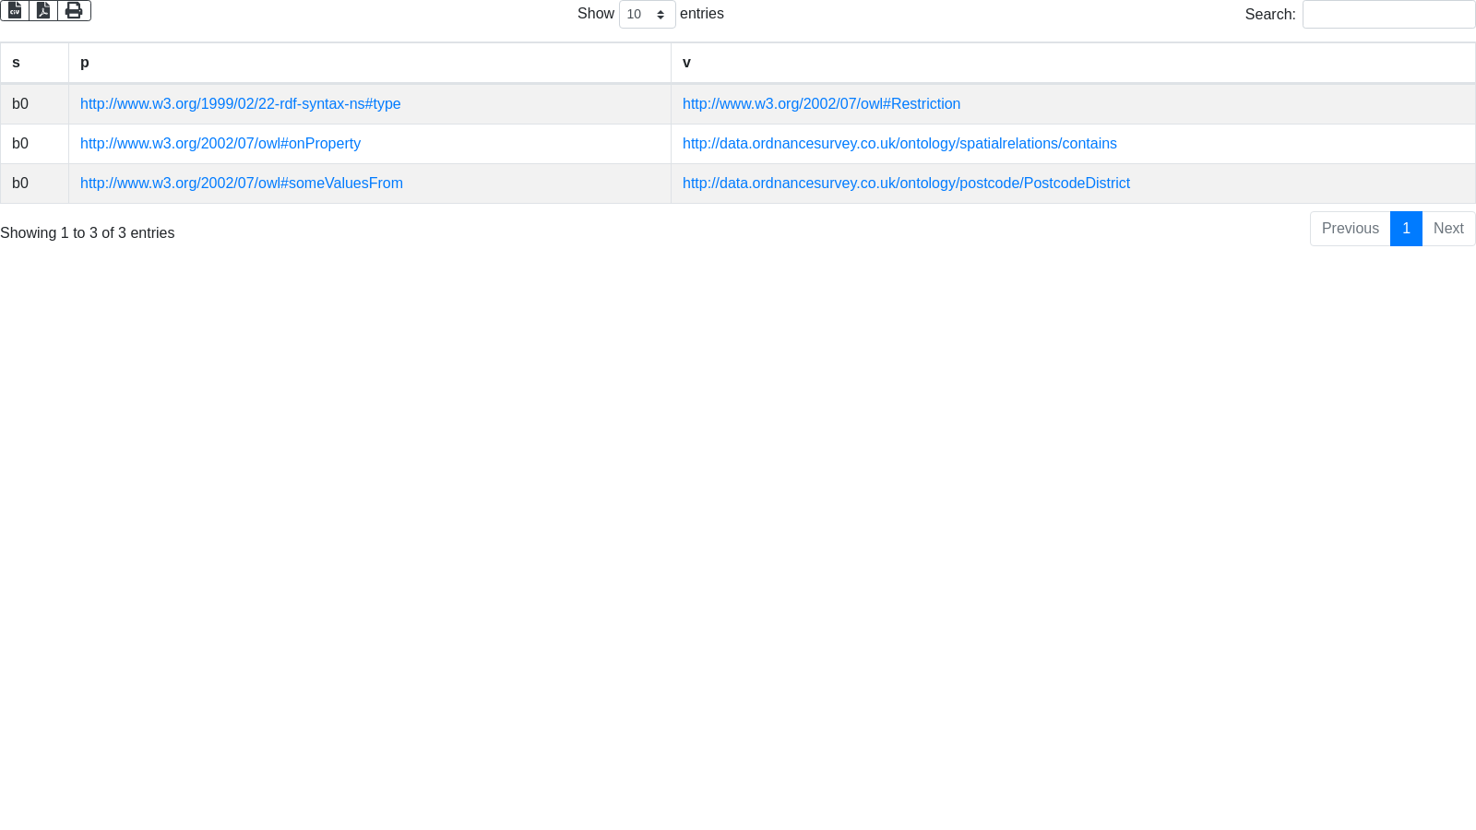The image size is (1476, 830).
Task: Go to the Next page
Action: coord(1448,229)
